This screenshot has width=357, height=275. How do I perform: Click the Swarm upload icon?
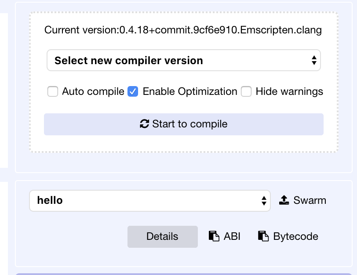click(x=284, y=200)
